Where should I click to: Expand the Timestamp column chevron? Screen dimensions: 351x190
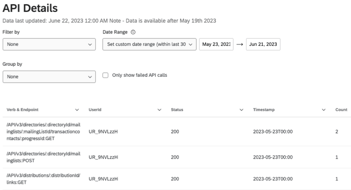click(x=324, y=109)
